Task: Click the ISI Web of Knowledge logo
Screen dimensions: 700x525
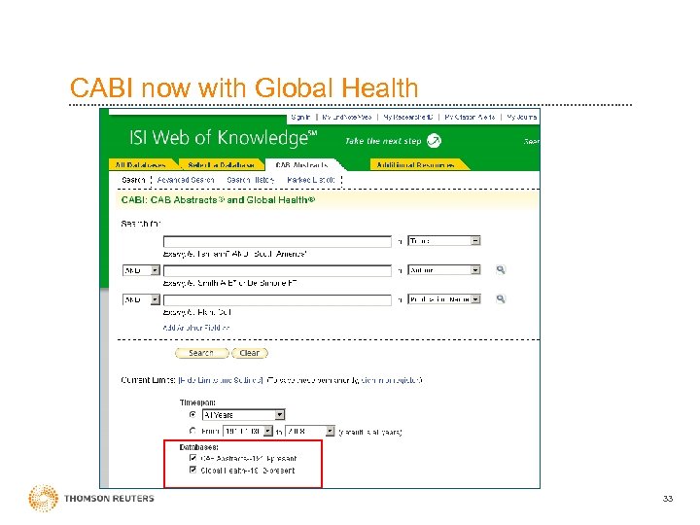Action: (x=224, y=138)
